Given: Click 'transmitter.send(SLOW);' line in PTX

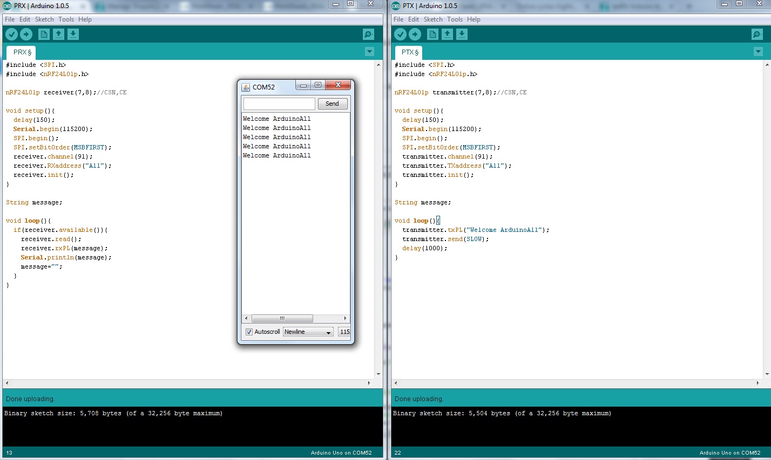Looking at the screenshot, I should 445,239.
